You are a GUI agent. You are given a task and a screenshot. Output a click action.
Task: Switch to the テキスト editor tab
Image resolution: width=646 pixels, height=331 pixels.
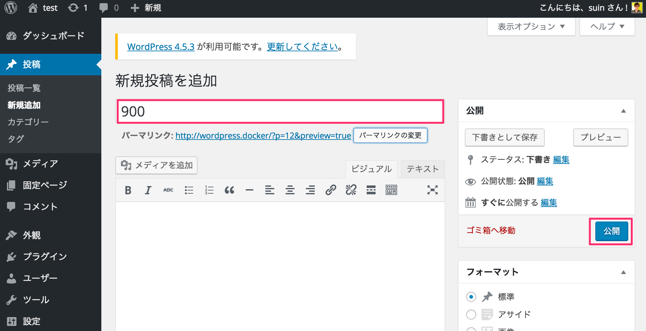(x=422, y=169)
